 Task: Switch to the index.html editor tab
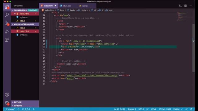coord(49,6)
